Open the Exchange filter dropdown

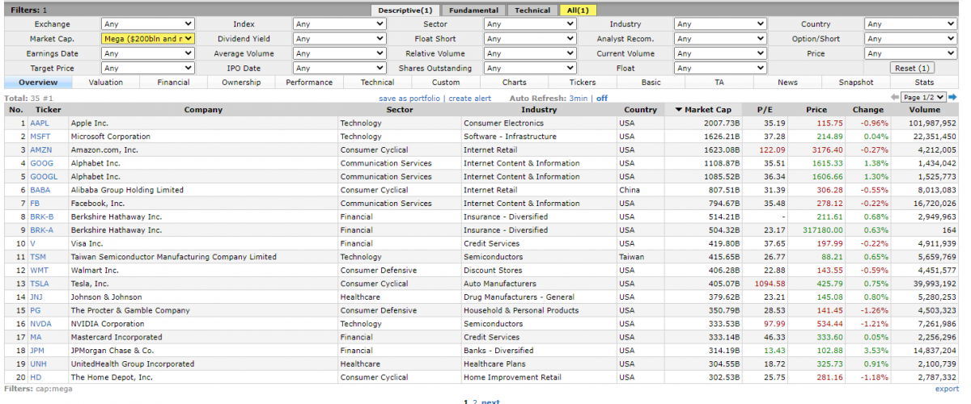click(x=148, y=24)
